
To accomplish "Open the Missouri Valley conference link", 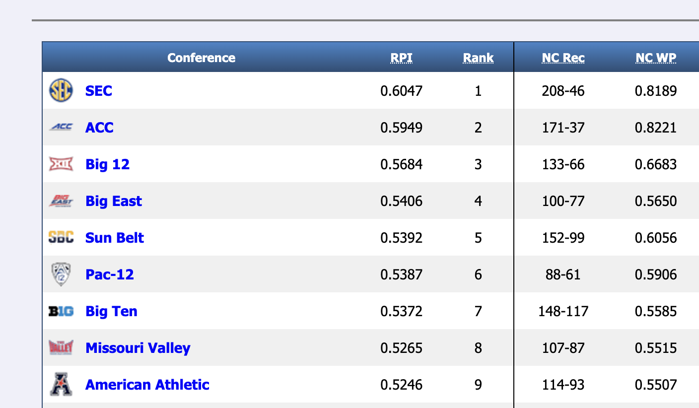I will tap(138, 348).
